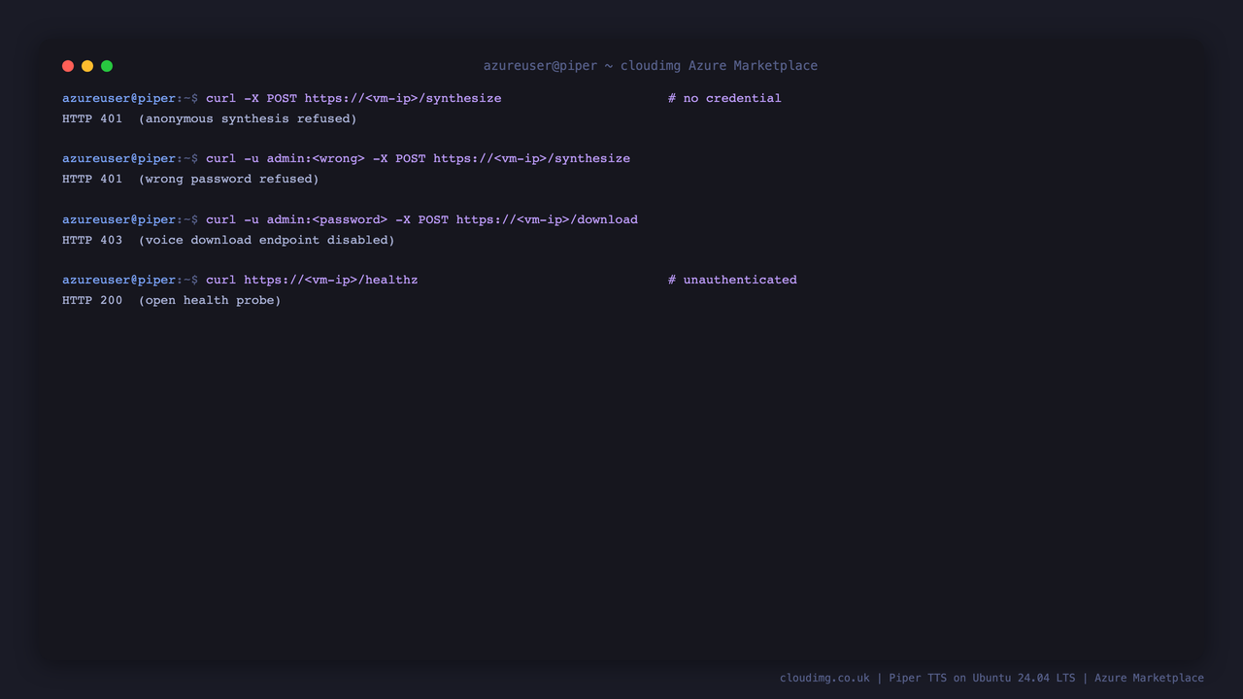Screen dimensions: 1243x699
Task: Click the terminal title 'azureuser@piper ~ cloudimg Azure Marketplace'
Action: (x=651, y=66)
